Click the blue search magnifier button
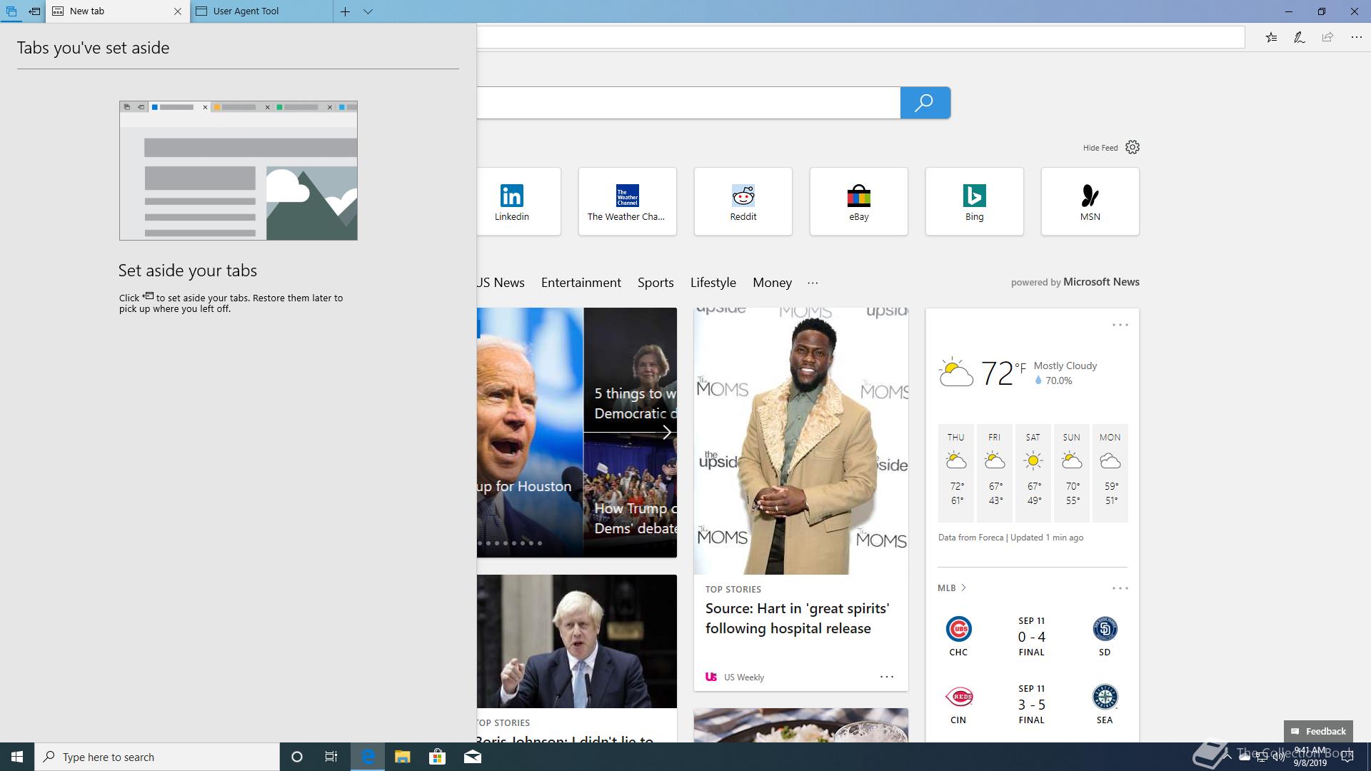This screenshot has width=1371, height=771. coord(925,103)
